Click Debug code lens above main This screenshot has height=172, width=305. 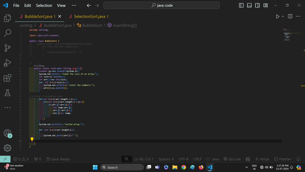pos(41,66)
